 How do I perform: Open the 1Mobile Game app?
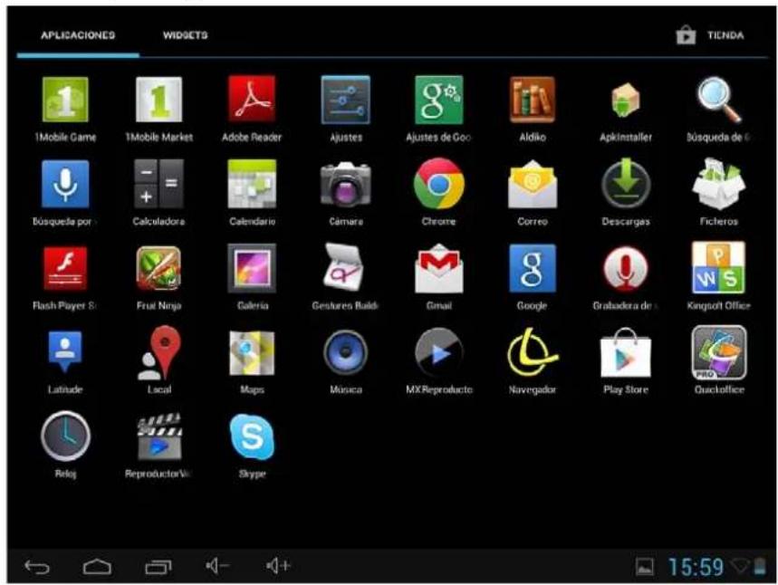click(65, 100)
